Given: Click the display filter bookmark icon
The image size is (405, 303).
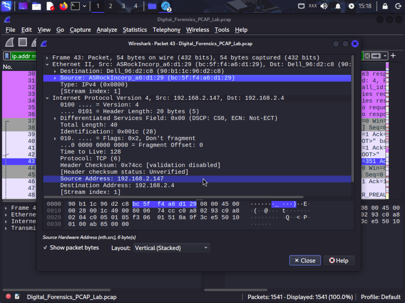Looking at the screenshot, I should tap(7, 56).
